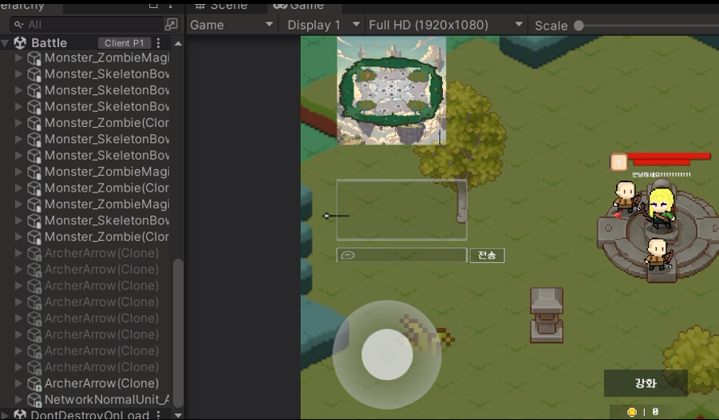
Task: Expand the NetworkNormalUnit_A object
Action: [18, 400]
